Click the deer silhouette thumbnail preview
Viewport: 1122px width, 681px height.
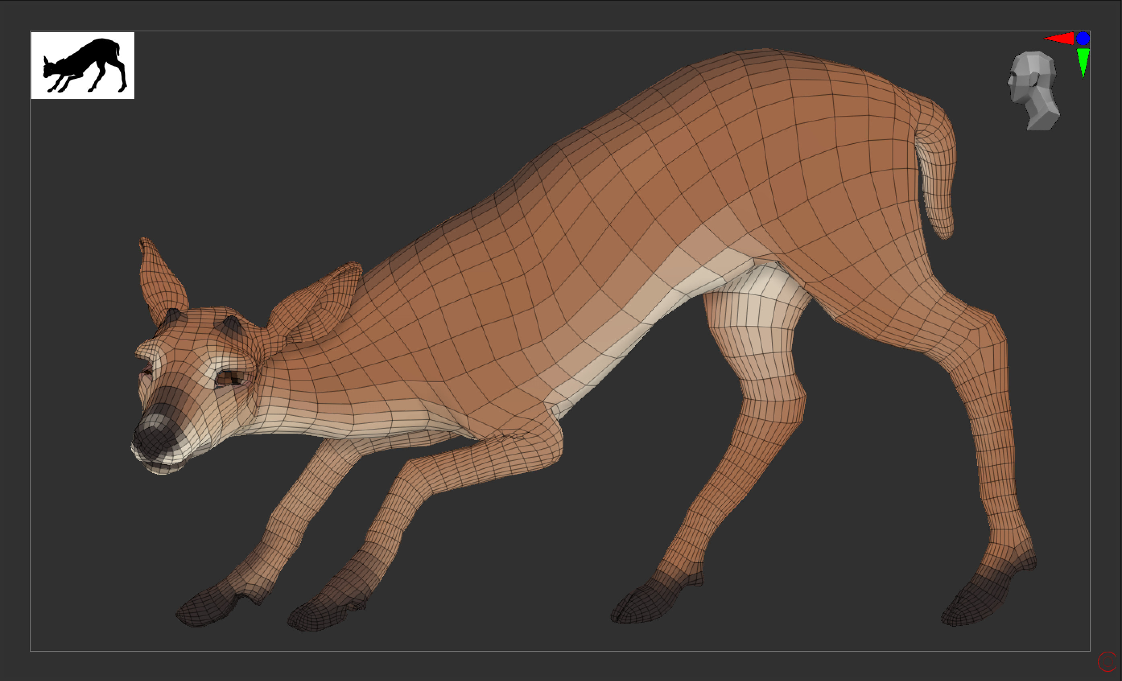82,65
